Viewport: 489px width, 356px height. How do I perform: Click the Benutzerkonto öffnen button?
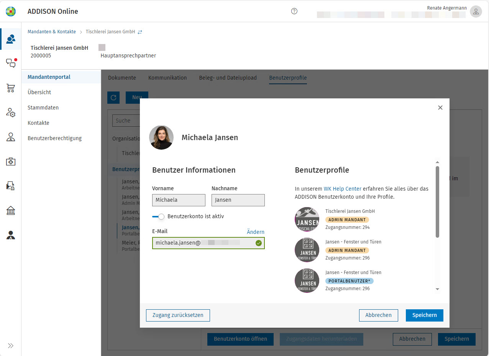pos(240,339)
